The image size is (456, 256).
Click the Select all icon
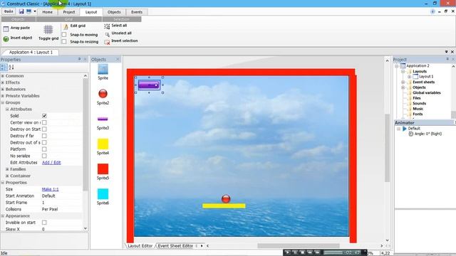(107, 26)
